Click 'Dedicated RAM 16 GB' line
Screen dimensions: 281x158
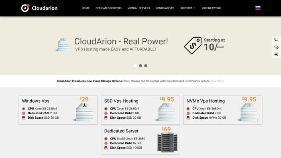tap(125, 143)
